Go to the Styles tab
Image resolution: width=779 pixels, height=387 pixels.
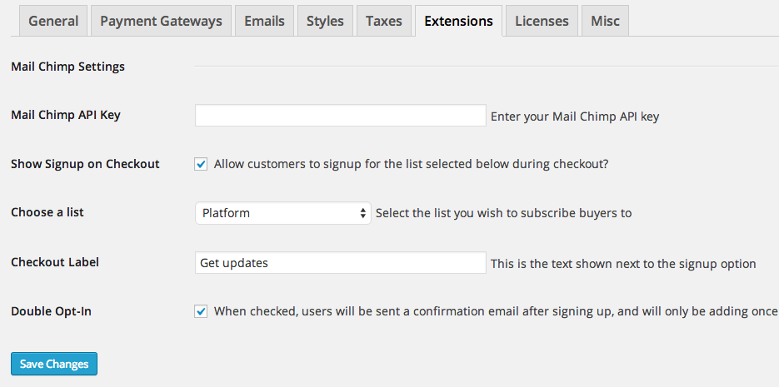click(x=325, y=21)
